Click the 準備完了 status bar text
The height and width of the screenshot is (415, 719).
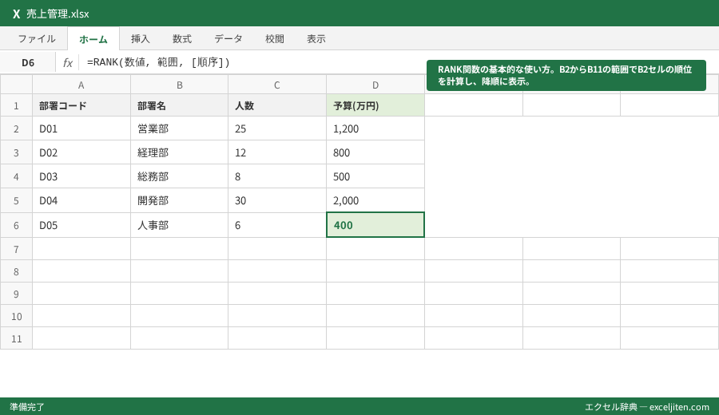pyautogui.click(x=27, y=407)
